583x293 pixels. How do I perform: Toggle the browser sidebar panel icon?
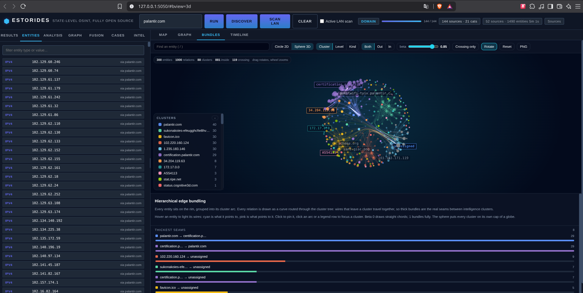pyautogui.click(x=550, y=6)
